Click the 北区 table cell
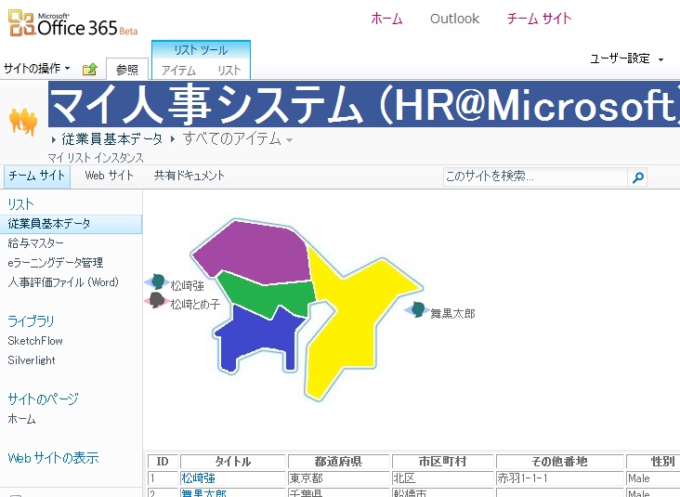Screen dimensions: 680x497 [442, 478]
